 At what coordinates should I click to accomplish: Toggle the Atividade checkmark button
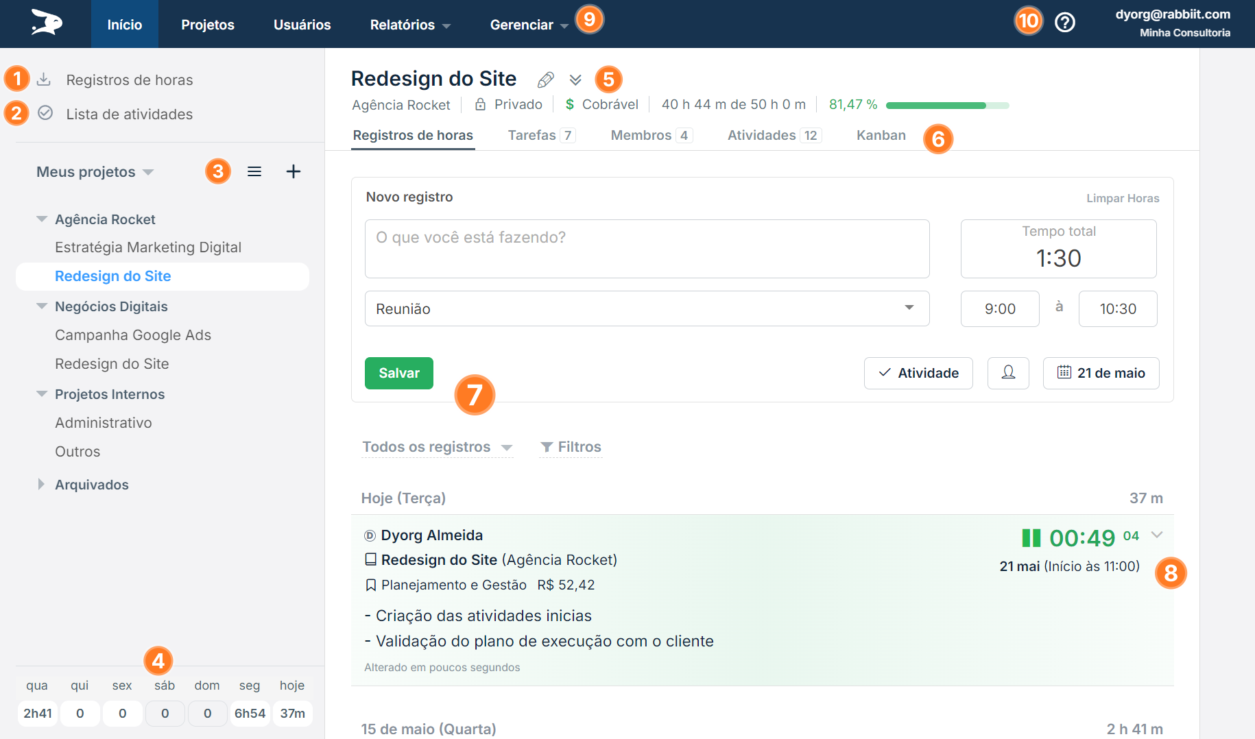(x=918, y=373)
